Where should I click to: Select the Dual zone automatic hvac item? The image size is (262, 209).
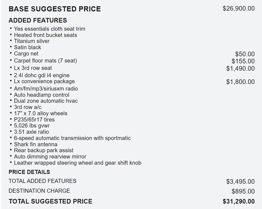46,101
